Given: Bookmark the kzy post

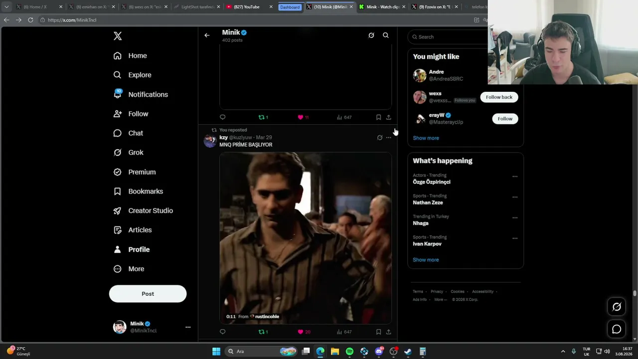Looking at the screenshot, I should [x=379, y=332].
